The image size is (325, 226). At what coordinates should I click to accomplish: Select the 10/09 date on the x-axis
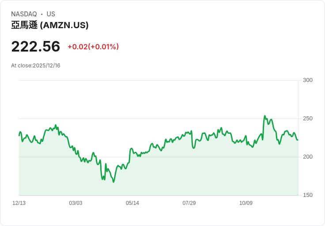(246, 203)
